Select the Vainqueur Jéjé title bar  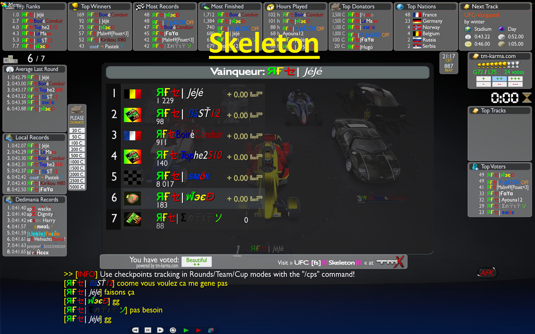click(267, 72)
